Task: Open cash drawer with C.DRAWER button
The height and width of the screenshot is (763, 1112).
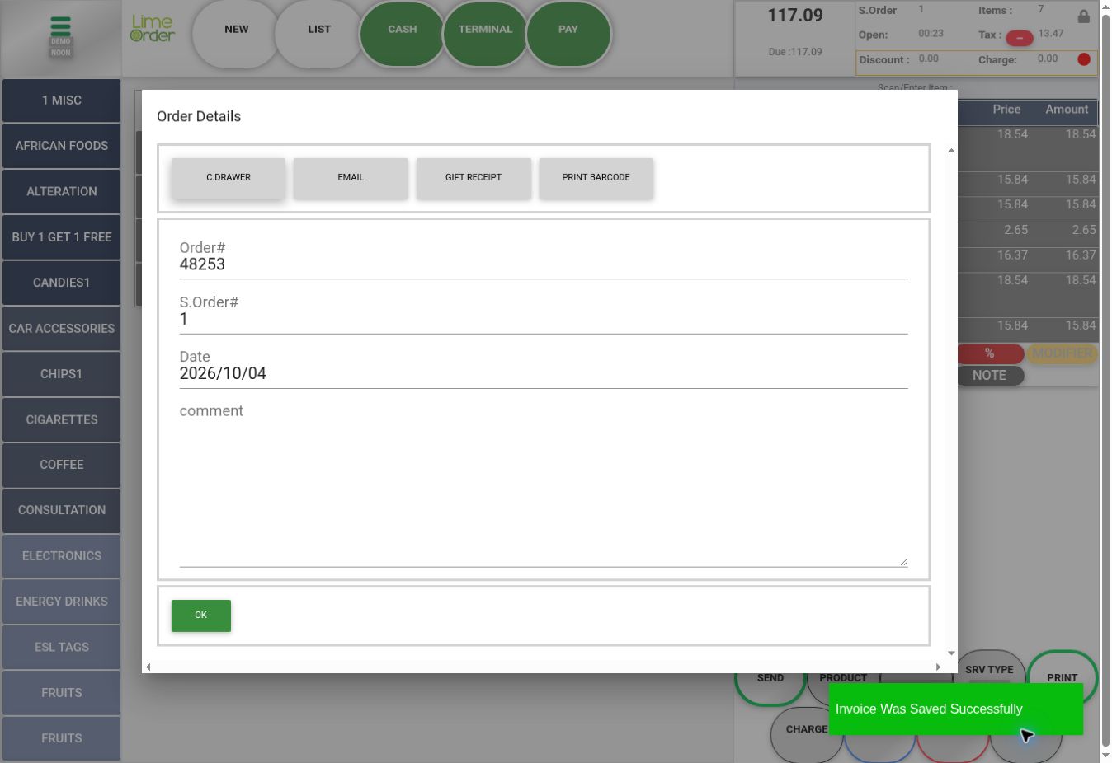Action: click(x=229, y=178)
